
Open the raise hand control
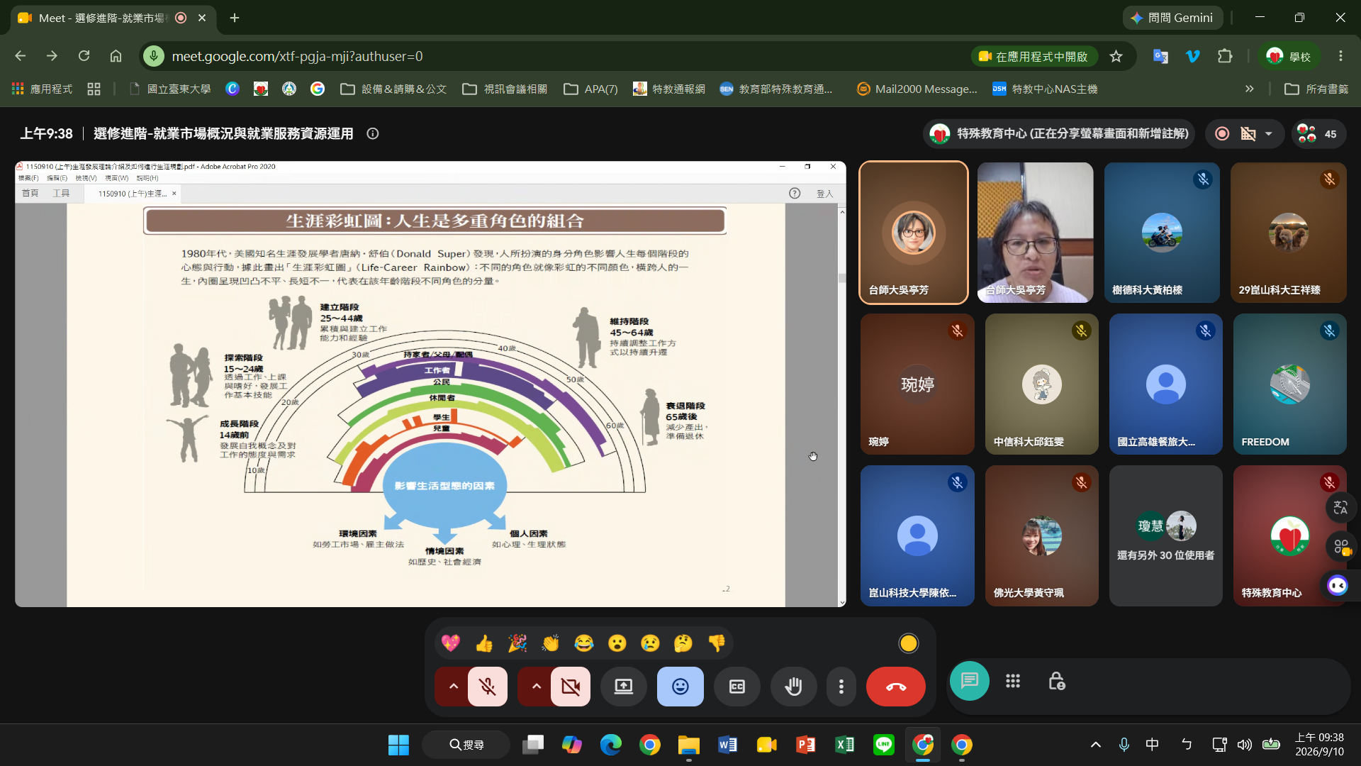tap(793, 687)
